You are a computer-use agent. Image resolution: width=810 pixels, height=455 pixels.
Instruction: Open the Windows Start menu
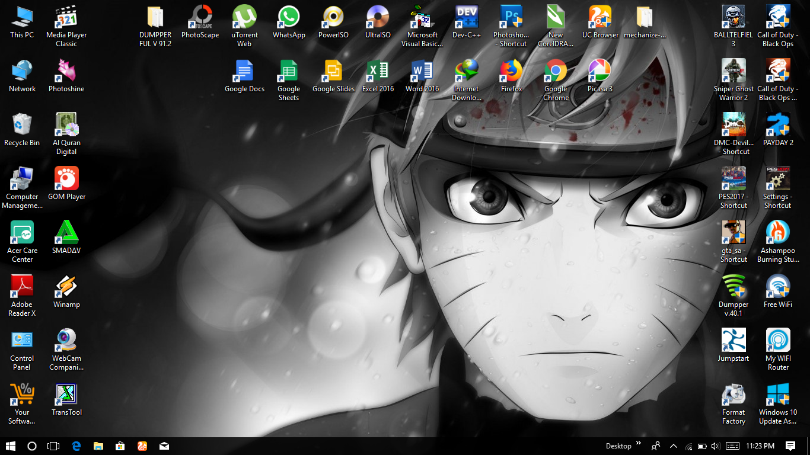pyautogui.click(x=11, y=446)
